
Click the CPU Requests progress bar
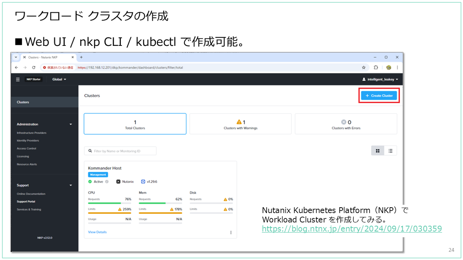110,203
